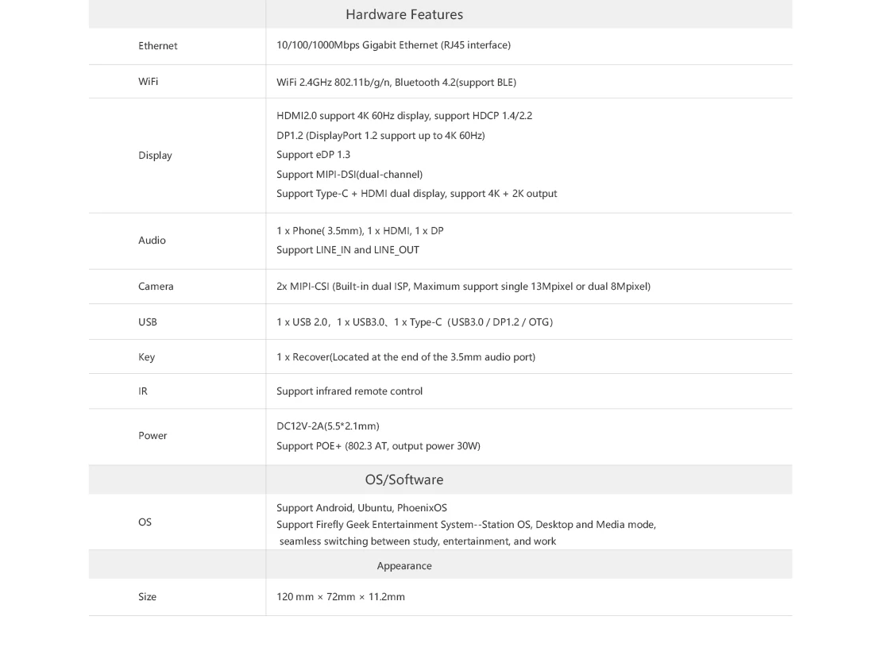This screenshot has height=651, width=888.
Task: Click the Recover key description text
Action: (x=405, y=357)
